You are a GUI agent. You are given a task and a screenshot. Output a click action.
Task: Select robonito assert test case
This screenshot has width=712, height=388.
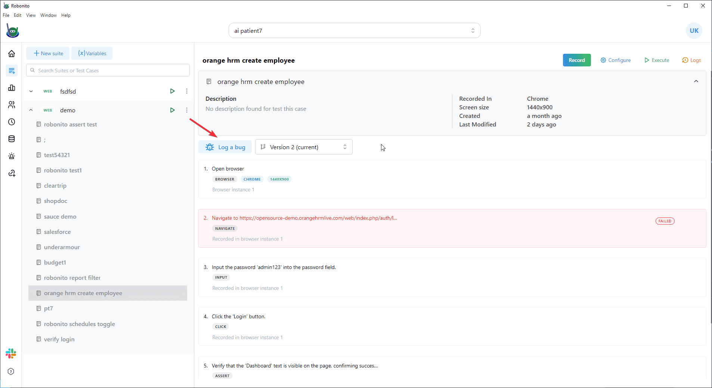[x=108, y=124]
